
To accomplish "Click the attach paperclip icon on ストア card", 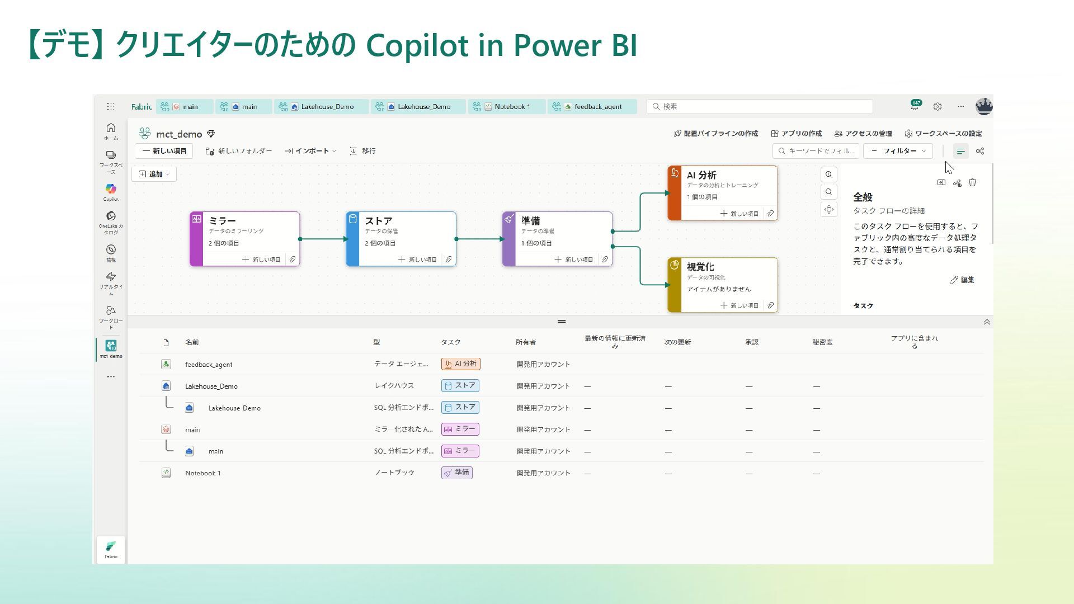I will [449, 259].
